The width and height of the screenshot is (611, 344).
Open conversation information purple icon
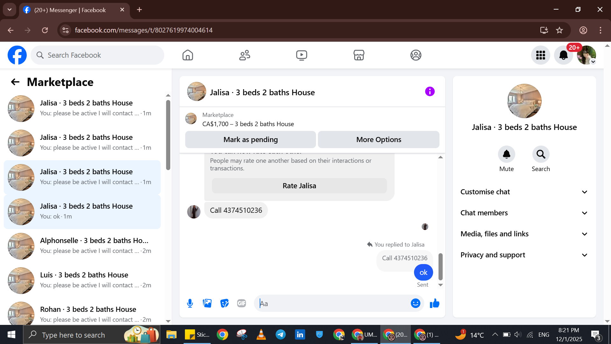pos(430,92)
